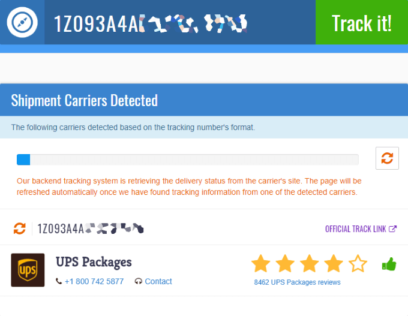The width and height of the screenshot is (408, 316).
Task: Click the external link arrow icon
Action: tap(392, 229)
